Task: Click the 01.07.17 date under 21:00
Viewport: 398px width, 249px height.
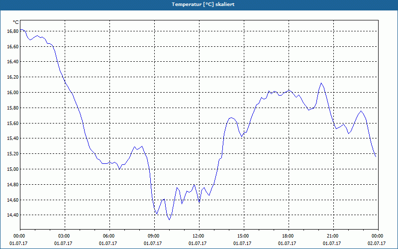Action: pyautogui.click(x=332, y=244)
